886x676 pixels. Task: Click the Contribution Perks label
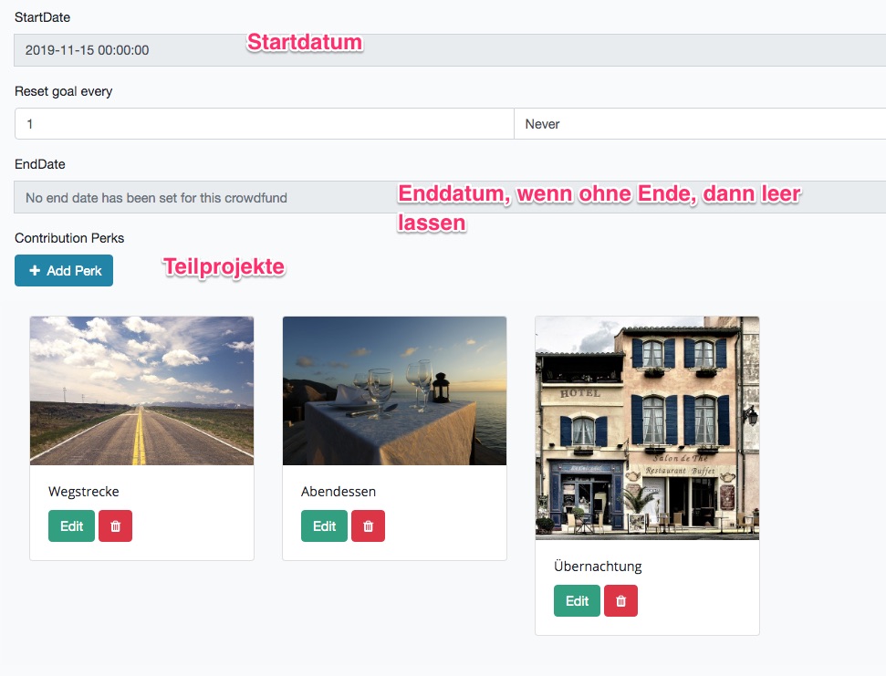[x=69, y=238]
